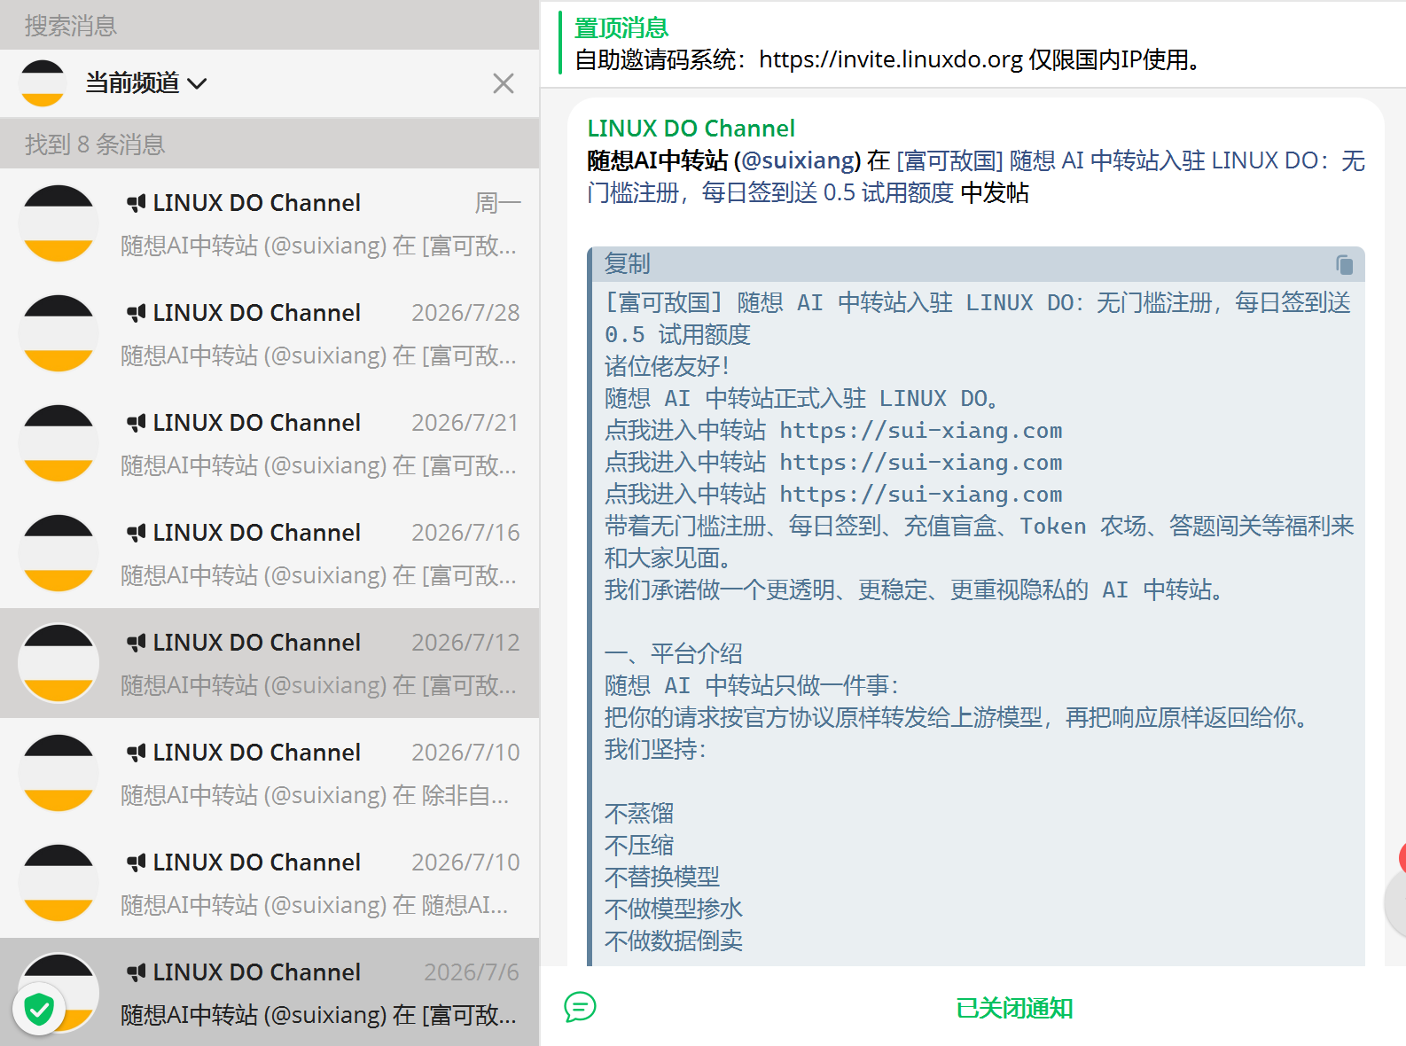Open the 2026/7/10 result mentioning 除非自

tap(269, 773)
